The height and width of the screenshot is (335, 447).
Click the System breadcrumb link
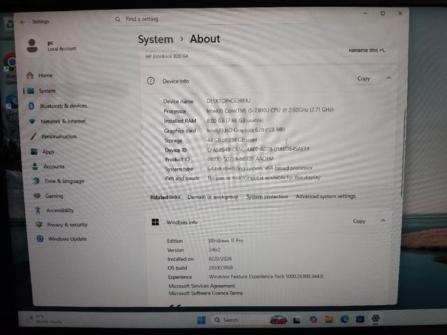tap(156, 39)
